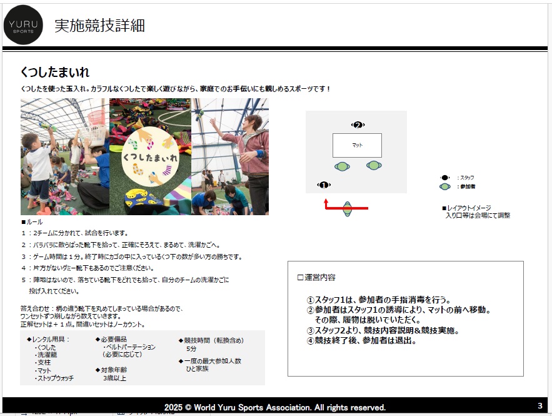Click the 運営内容 heading in the box

316,277
